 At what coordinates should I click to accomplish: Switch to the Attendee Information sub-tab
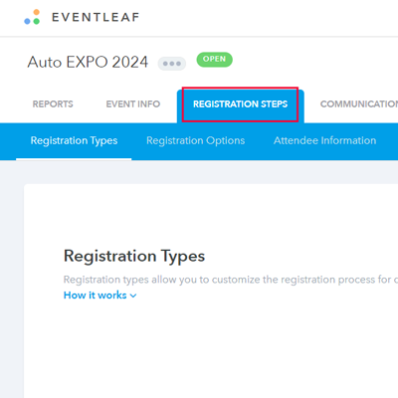point(324,140)
